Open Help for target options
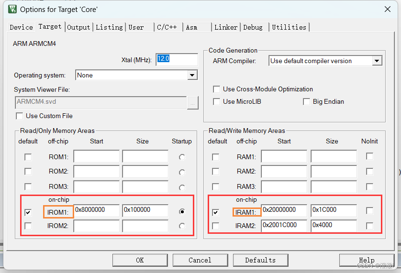This screenshot has width=401, height=273. coord(367,260)
